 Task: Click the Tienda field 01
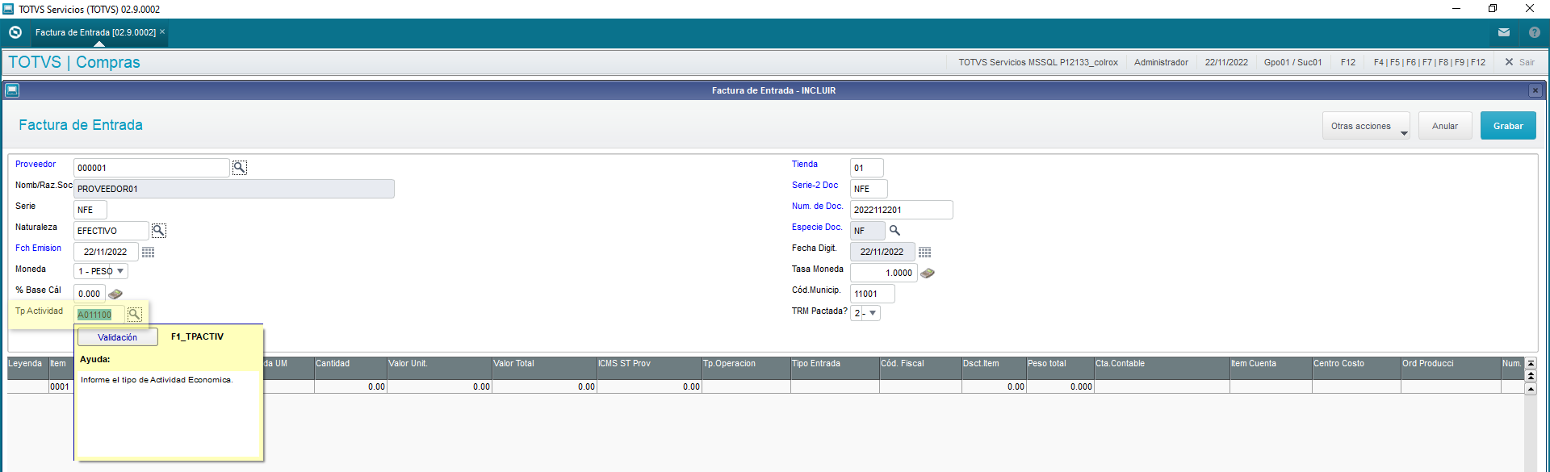(x=867, y=168)
